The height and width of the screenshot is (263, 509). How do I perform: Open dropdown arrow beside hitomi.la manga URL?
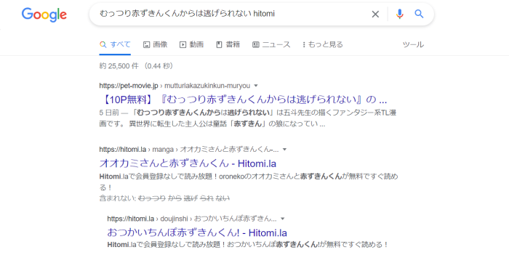[285, 150]
